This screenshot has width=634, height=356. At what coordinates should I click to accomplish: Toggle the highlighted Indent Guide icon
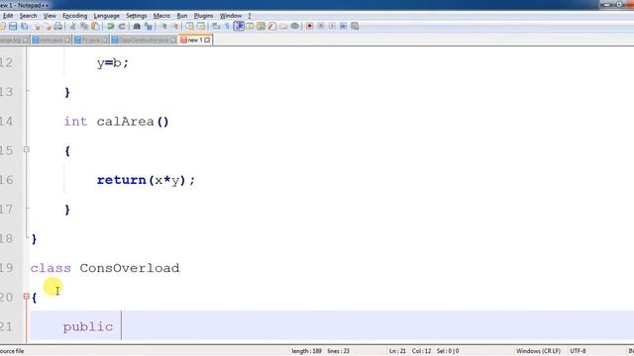(x=239, y=27)
